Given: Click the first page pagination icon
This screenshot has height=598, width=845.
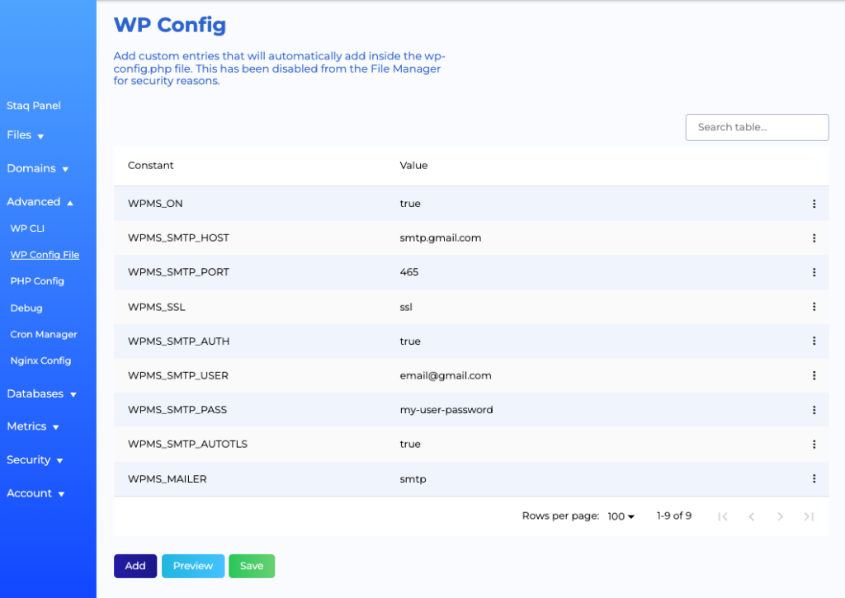Looking at the screenshot, I should click(723, 516).
